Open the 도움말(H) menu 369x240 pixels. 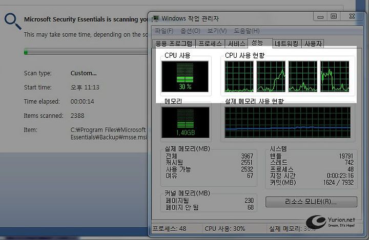pyautogui.click(x=247, y=31)
